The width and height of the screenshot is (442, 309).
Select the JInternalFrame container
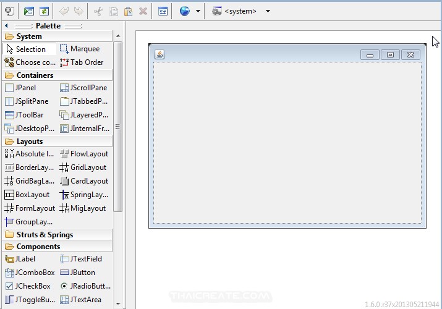point(85,129)
